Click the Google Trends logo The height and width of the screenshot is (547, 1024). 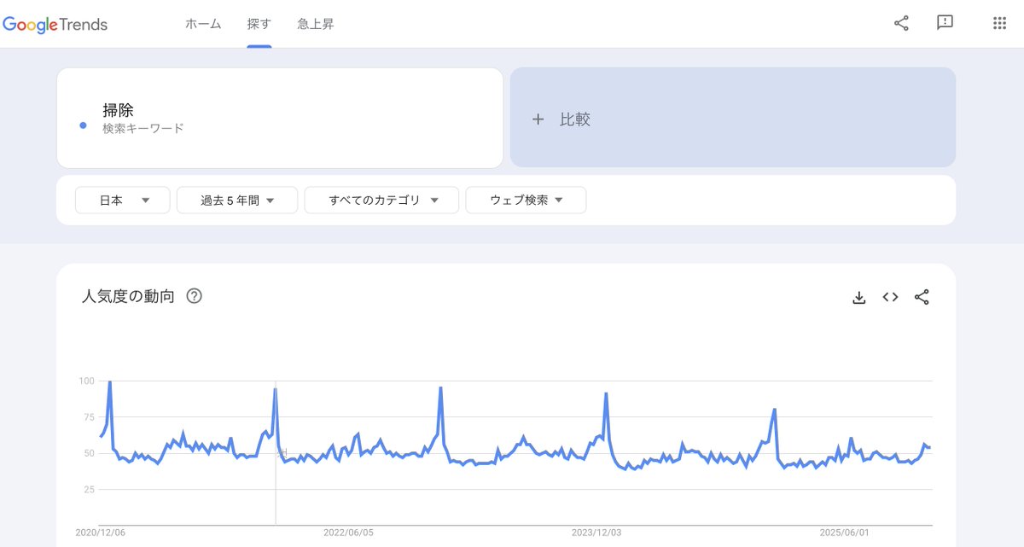click(x=55, y=24)
